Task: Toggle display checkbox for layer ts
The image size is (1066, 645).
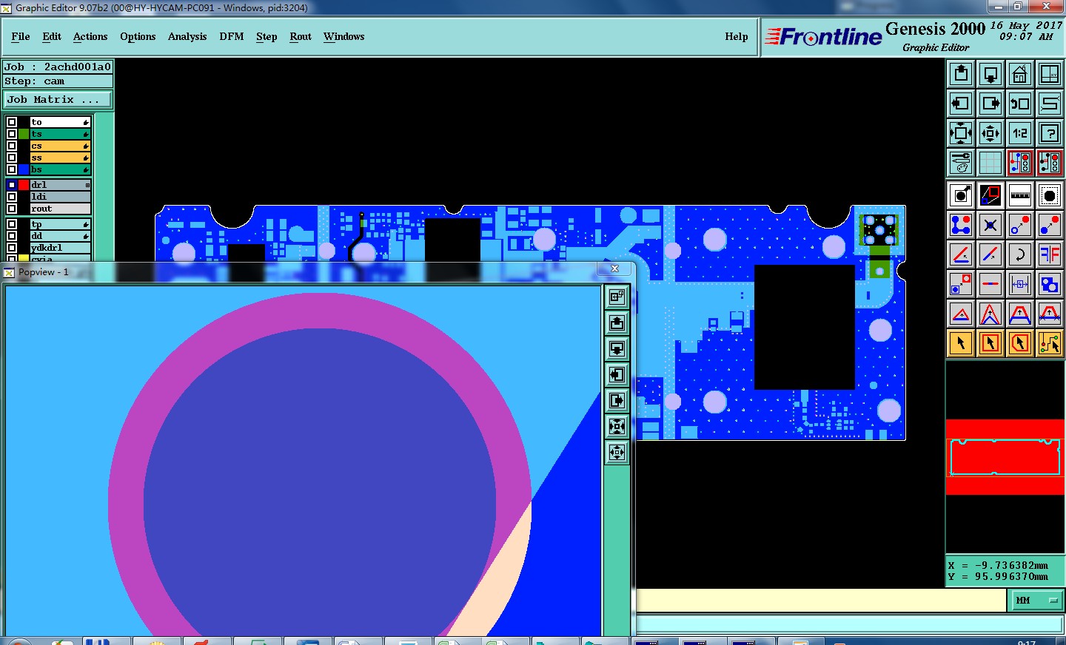Action: coord(12,134)
